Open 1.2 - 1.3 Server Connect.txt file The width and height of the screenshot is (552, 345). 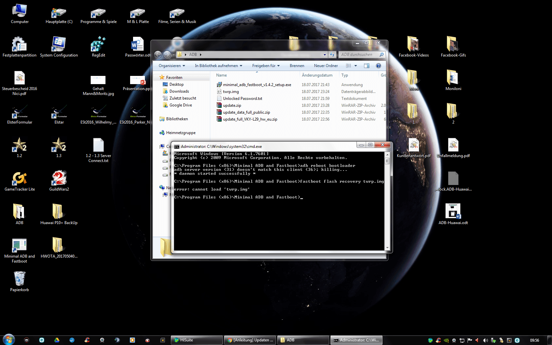tap(98, 150)
